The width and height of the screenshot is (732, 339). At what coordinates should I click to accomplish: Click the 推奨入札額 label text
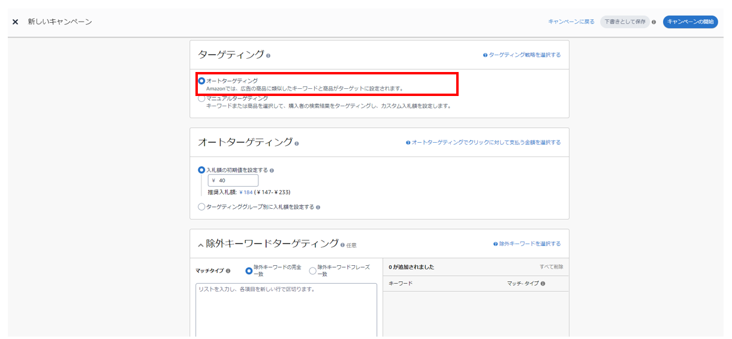pos(222,192)
